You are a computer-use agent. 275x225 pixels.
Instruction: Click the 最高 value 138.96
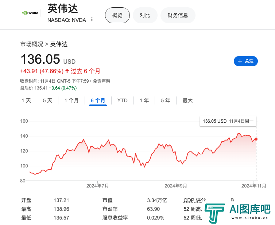click(61, 209)
